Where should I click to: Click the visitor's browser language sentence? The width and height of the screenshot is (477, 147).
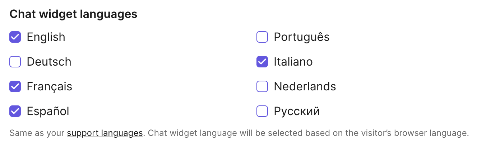pyautogui.click(x=308, y=133)
